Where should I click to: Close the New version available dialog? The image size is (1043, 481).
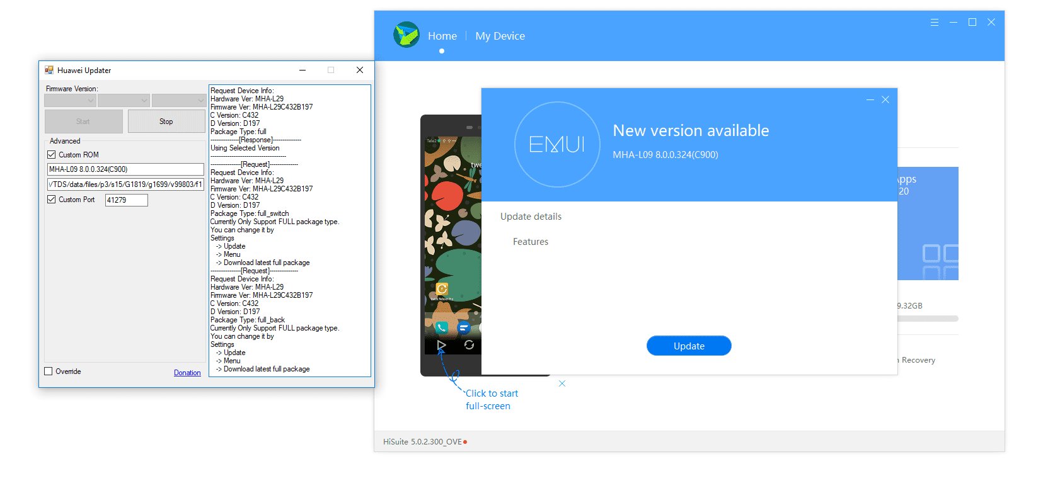click(x=885, y=99)
